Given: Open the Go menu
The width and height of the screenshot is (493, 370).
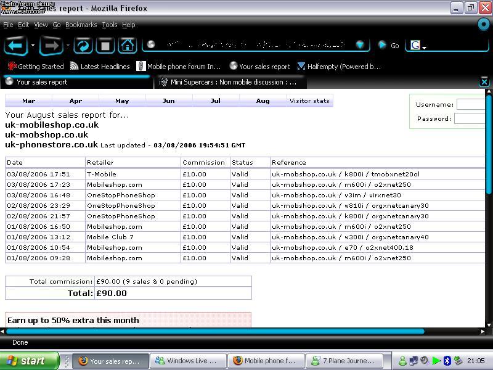Looking at the screenshot, I should (x=57, y=25).
